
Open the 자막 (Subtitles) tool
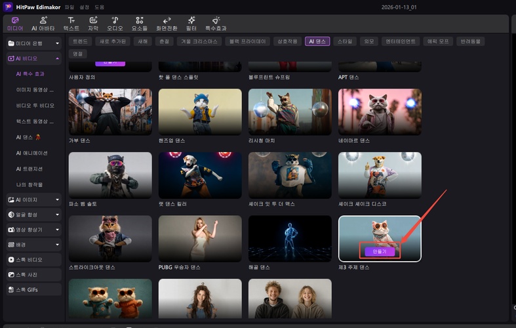coord(93,24)
